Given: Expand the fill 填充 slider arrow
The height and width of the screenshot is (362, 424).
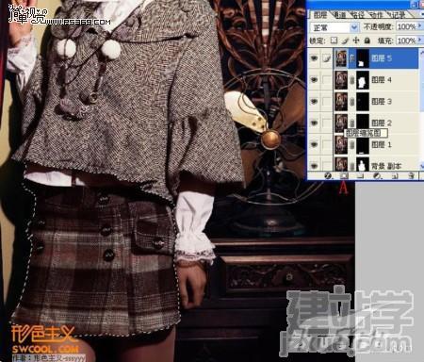Looking at the screenshot, I should click(420, 41).
